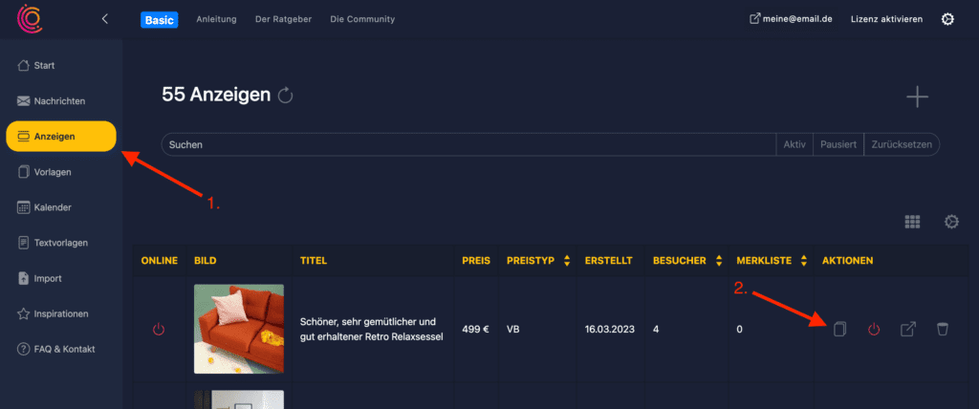
Task: Sort by Besucher column arrows
Action: (719, 260)
